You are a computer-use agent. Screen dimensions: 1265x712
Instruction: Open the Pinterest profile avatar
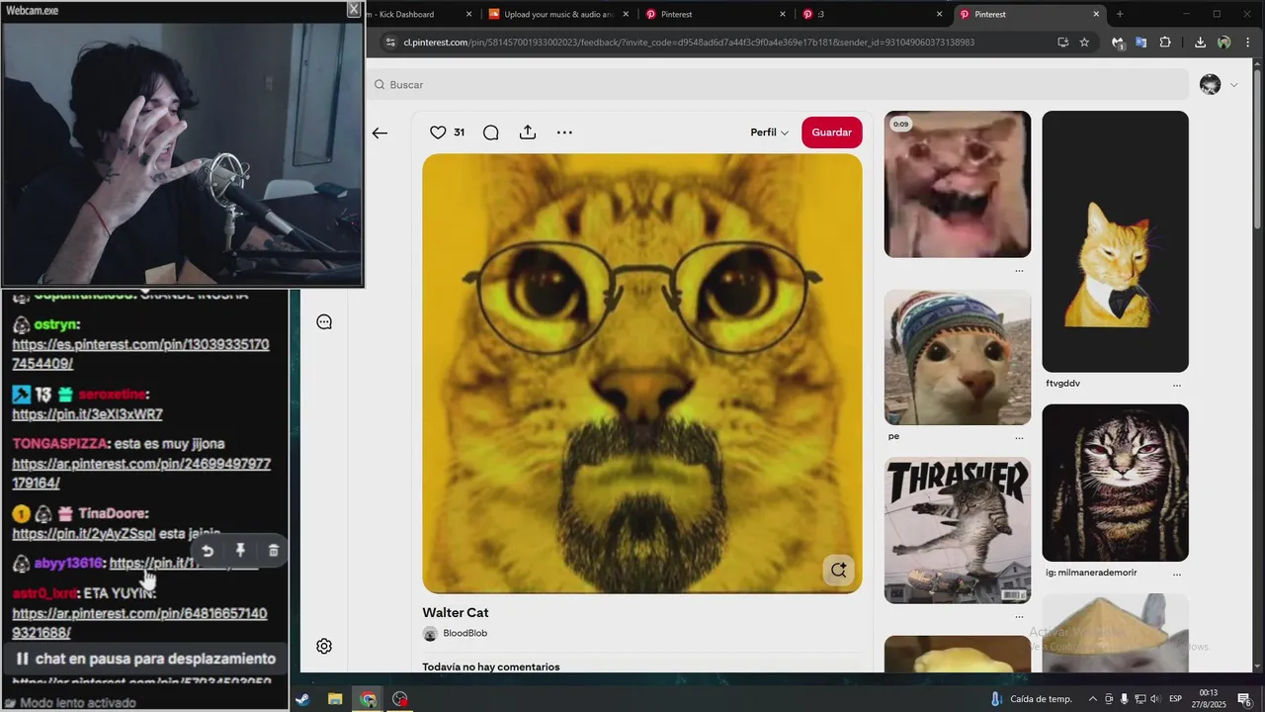1210,85
